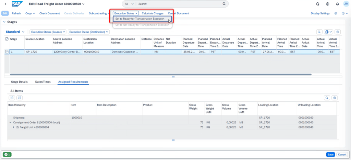
Task: Click the Edit button
Action: 5,13
